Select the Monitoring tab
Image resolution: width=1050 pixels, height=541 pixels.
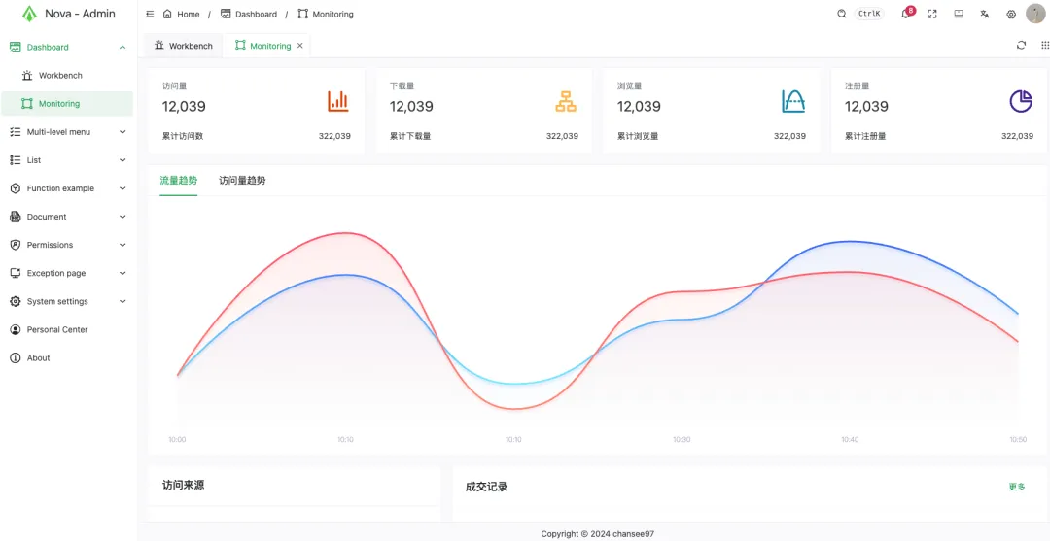click(263, 46)
